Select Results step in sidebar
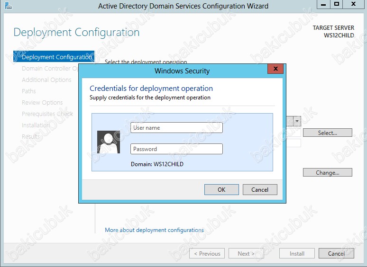Image resolution: width=367 pixels, height=267 pixels. [31, 136]
